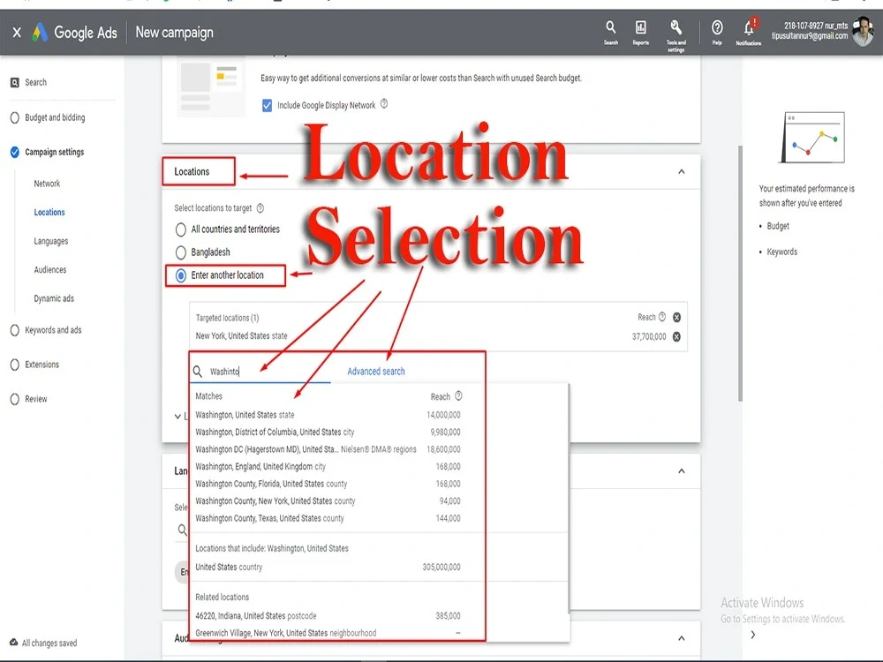Viewport: 883px width, 662px height.
Task: Click the help icon beside Include Google Display Network
Action: click(x=384, y=103)
